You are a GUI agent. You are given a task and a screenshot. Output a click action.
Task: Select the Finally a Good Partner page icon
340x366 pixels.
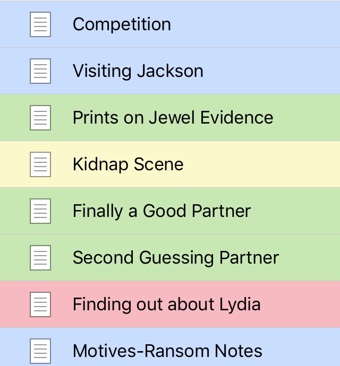tap(40, 211)
